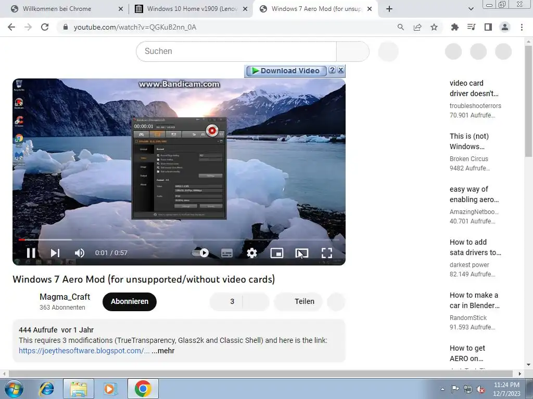Open the zoom magnifier in the address bar
Screen dimensions: 533x399
[401, 27]
